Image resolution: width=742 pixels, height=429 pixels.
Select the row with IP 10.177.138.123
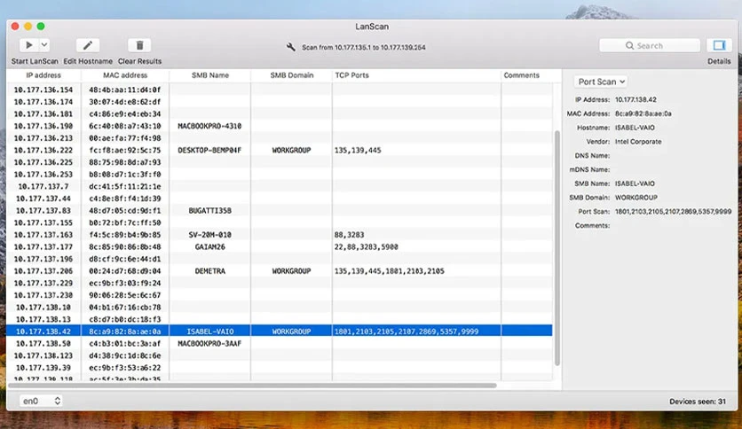(x=280, y=355)
